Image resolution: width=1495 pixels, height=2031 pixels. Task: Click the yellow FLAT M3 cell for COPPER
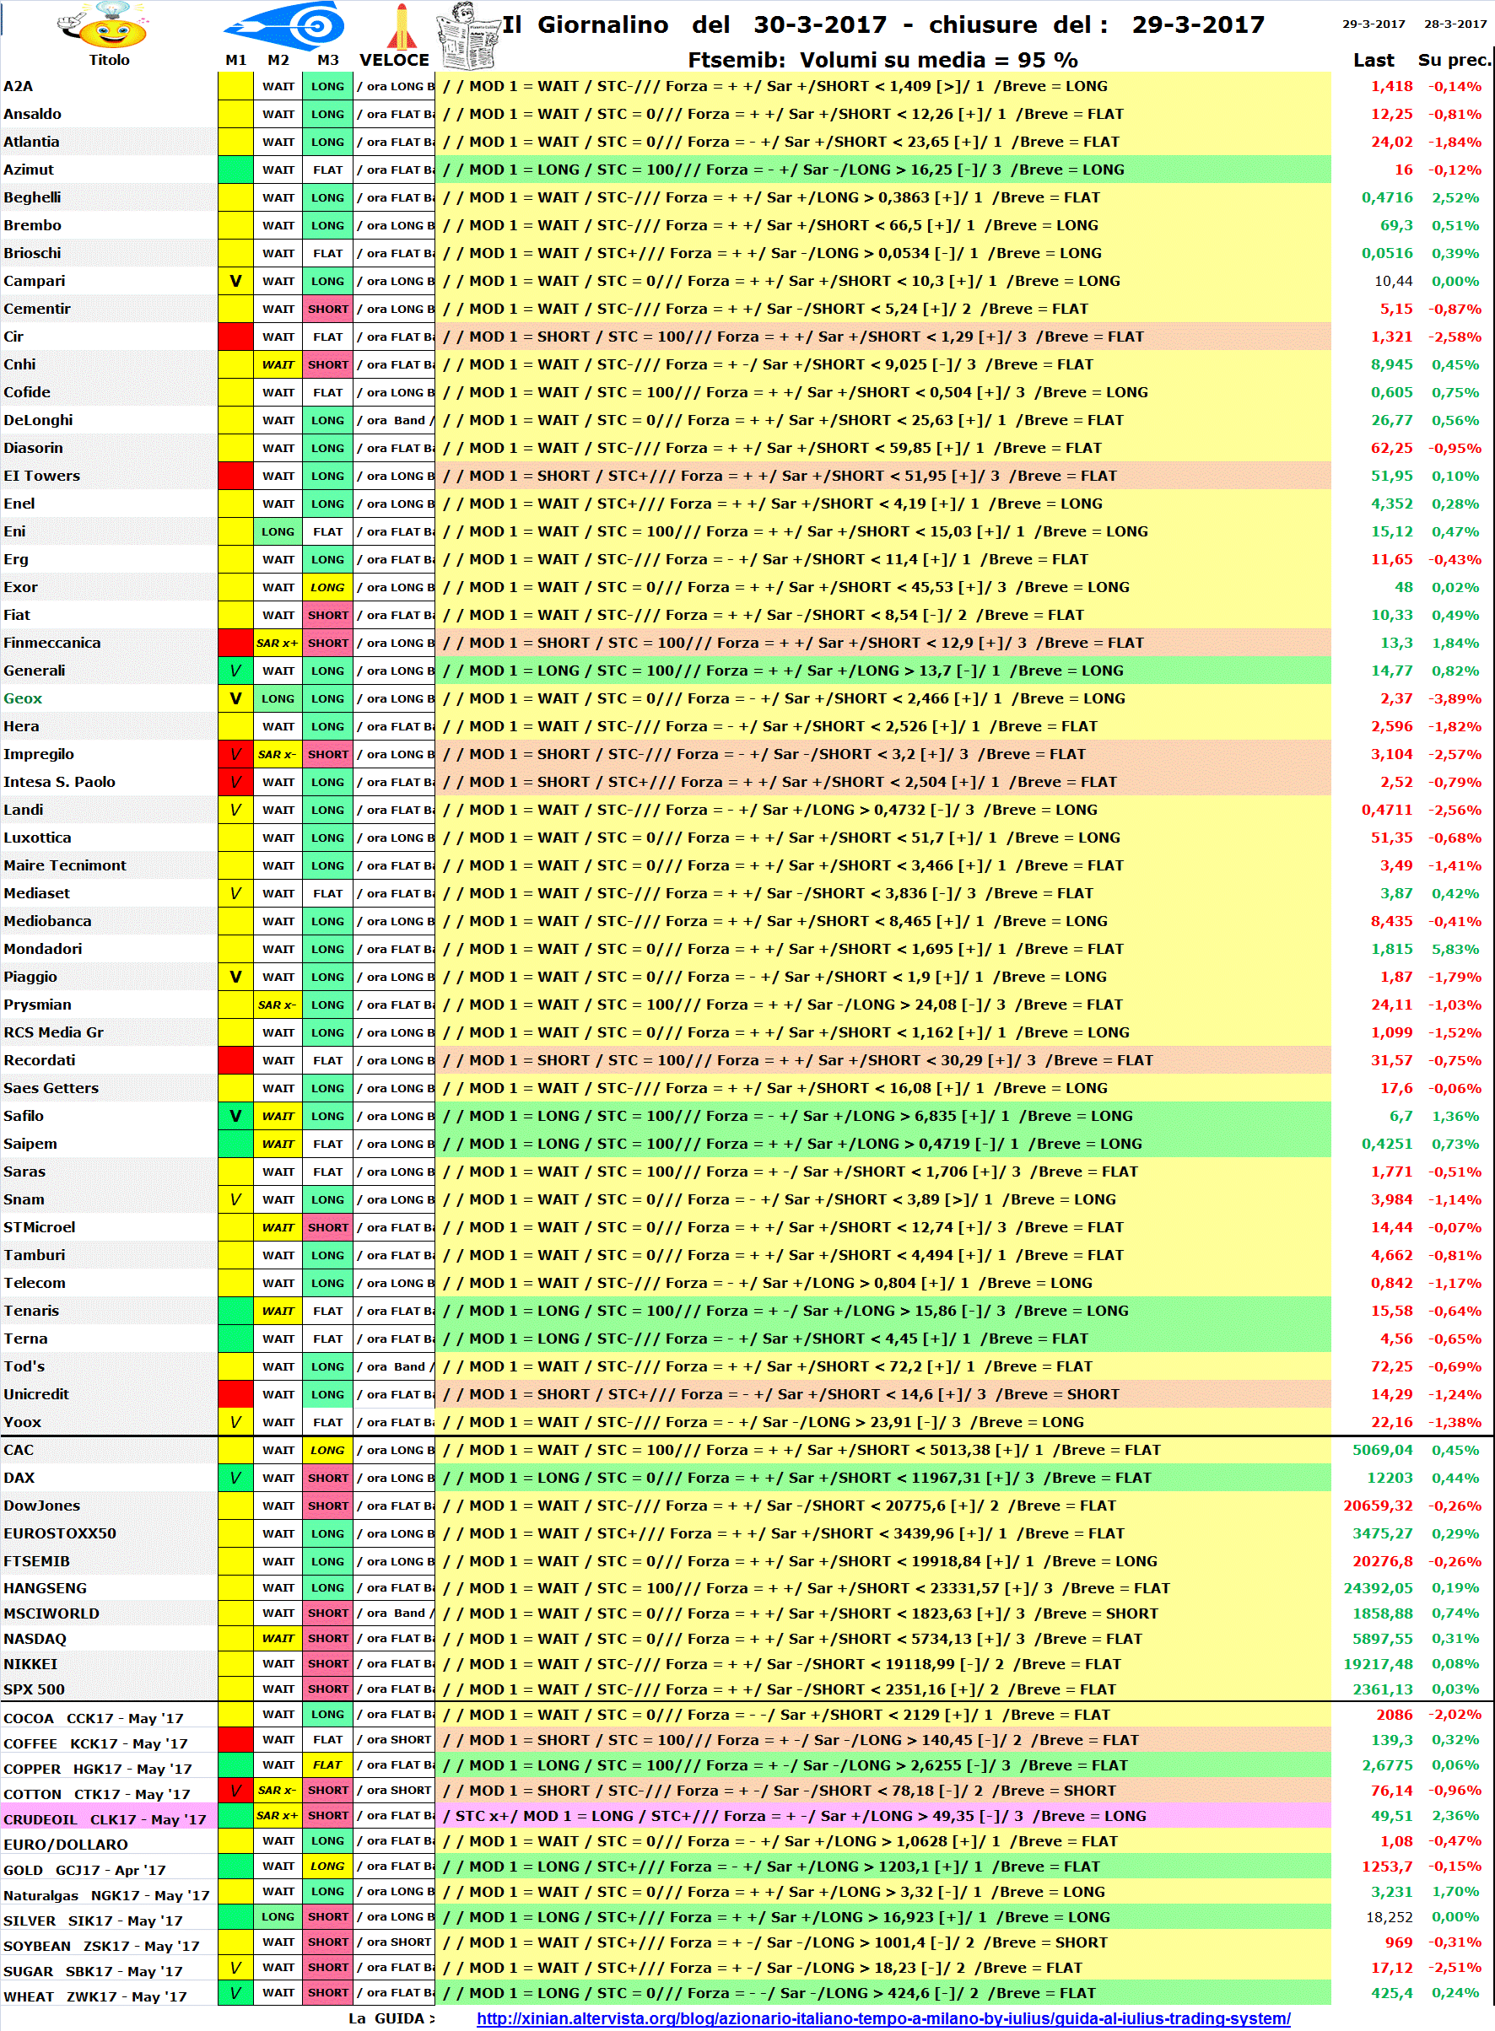(x=327, y=1764)
